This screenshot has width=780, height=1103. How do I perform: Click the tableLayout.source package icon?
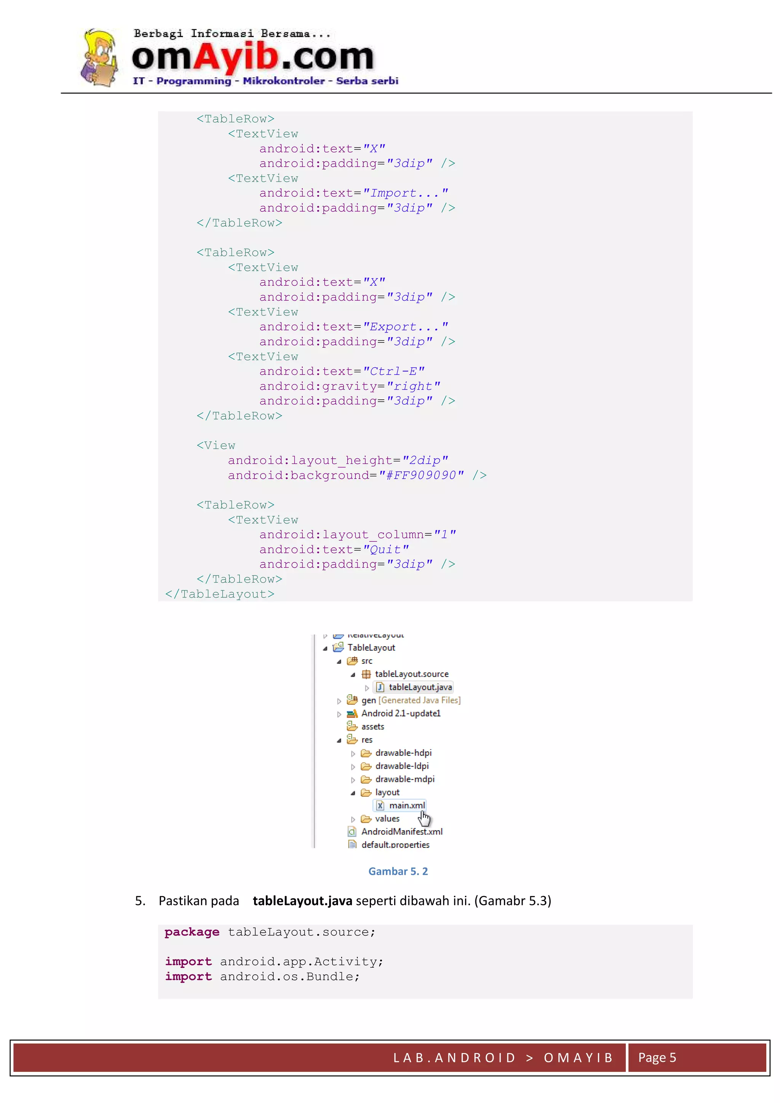coord(366,674)
